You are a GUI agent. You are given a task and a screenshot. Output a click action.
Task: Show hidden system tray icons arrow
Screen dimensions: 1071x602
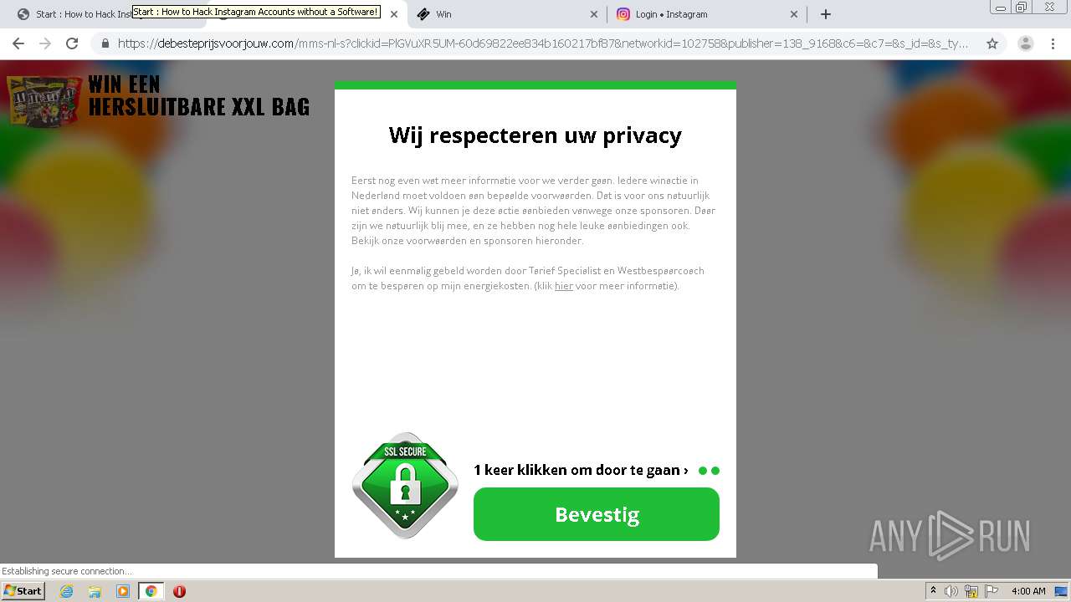[x=934, y=591]
